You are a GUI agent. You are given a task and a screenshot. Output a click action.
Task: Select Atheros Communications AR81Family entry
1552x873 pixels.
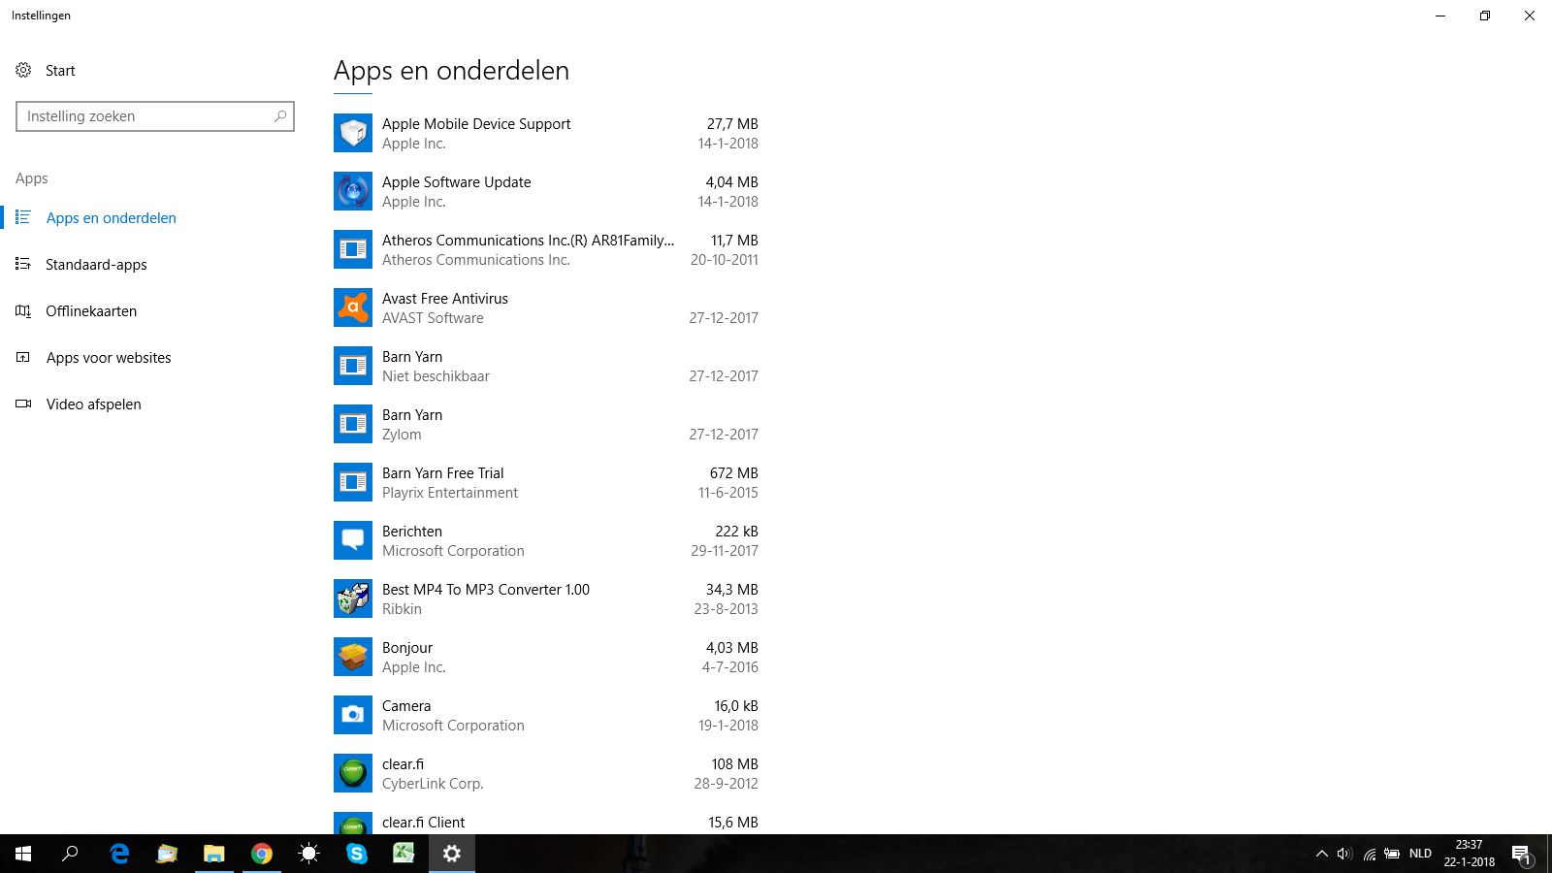tap(547, 249)
